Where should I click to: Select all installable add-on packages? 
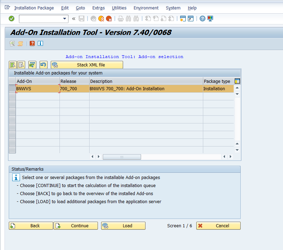12,65
